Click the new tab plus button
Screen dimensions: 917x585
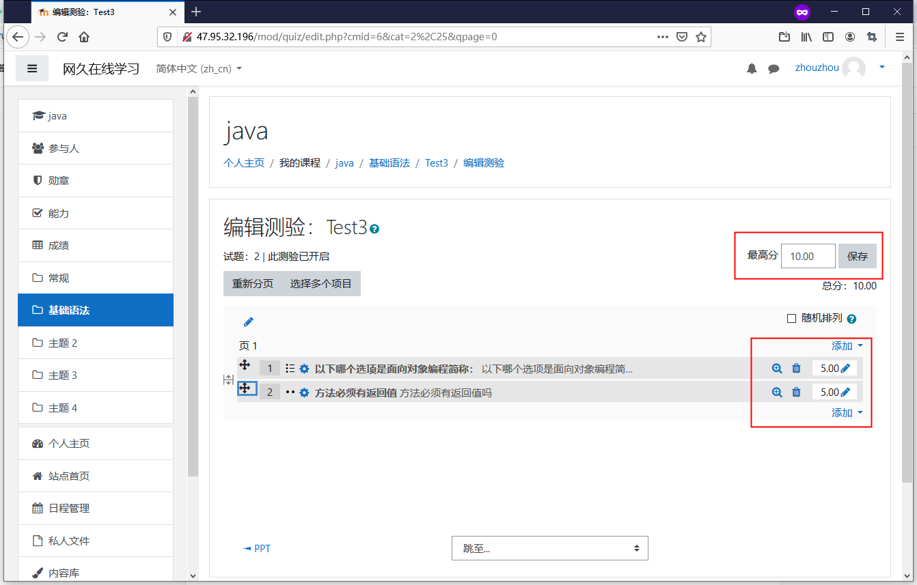point(196,12)
